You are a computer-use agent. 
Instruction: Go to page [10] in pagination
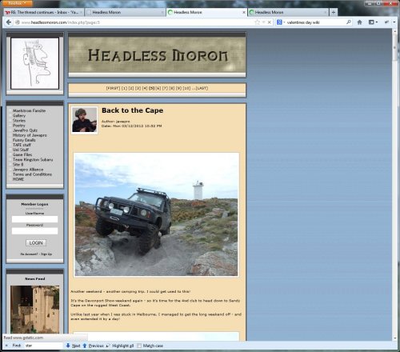[x=186, y=88]
